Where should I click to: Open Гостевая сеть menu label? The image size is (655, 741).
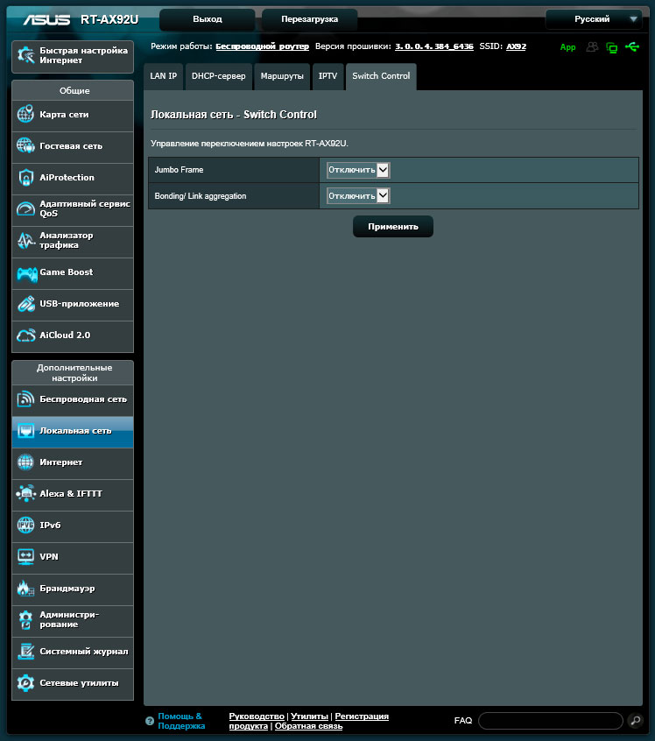71,146
